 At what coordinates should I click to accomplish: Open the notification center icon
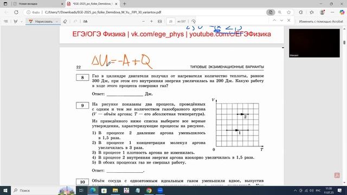click(x=340, y=190)
